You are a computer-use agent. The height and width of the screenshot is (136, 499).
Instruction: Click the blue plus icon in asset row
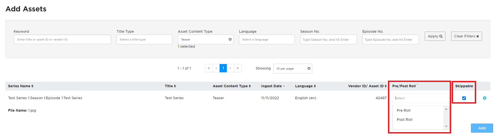[x=485, y=98]
